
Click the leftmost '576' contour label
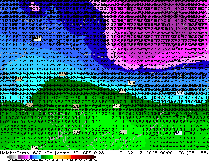(29, 105)
